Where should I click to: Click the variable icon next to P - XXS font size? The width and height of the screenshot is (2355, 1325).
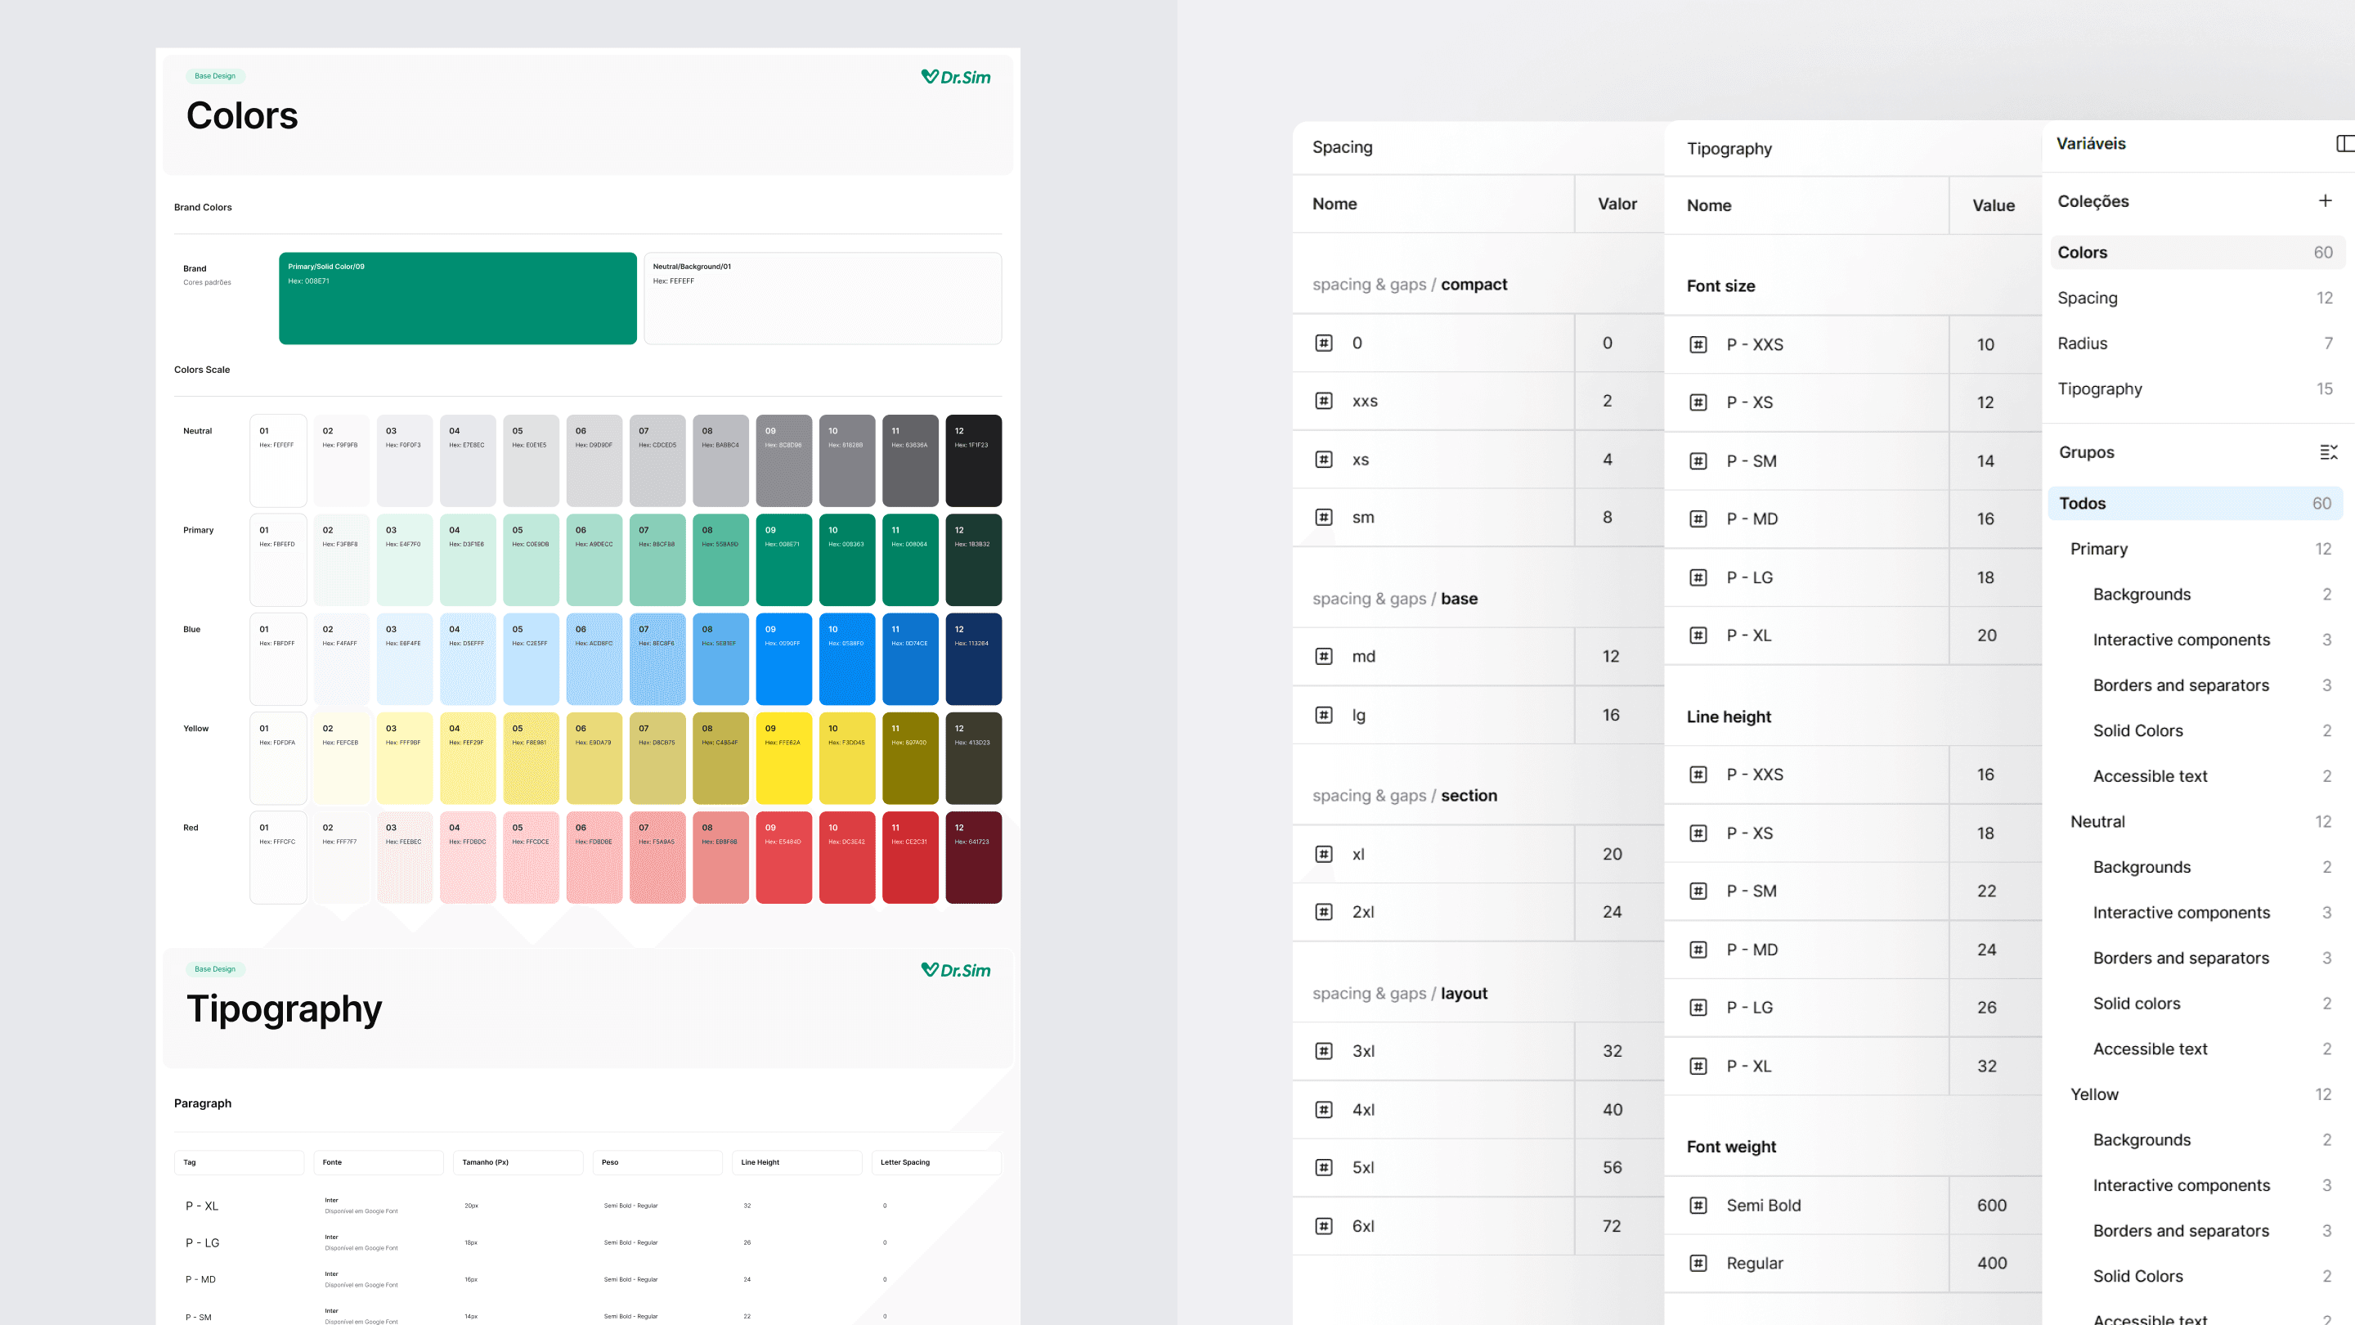coord(1698,344)
